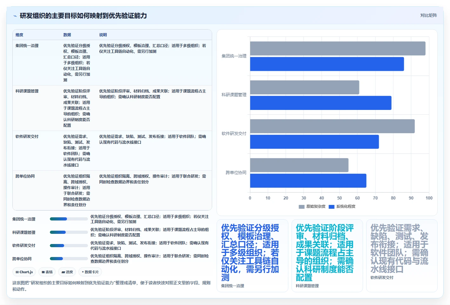Click the 科研课题管理 progress bar

click(x=69, y=232)
